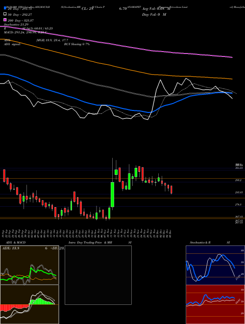This screenshot has width=245, height=324.
Task: Click the '(MGR) 13.9, 23.4, 17.7' ADX values
Action: (x=52, y=40)
